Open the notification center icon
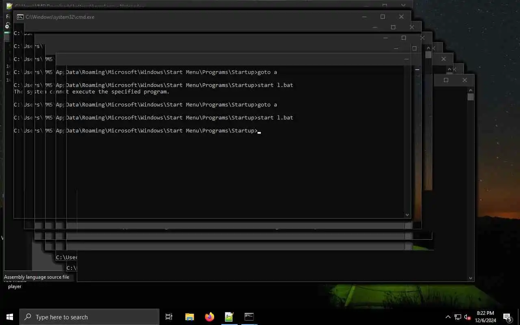Image resolution: width=520 pixels, height=325 pixels. click(507, 317)
